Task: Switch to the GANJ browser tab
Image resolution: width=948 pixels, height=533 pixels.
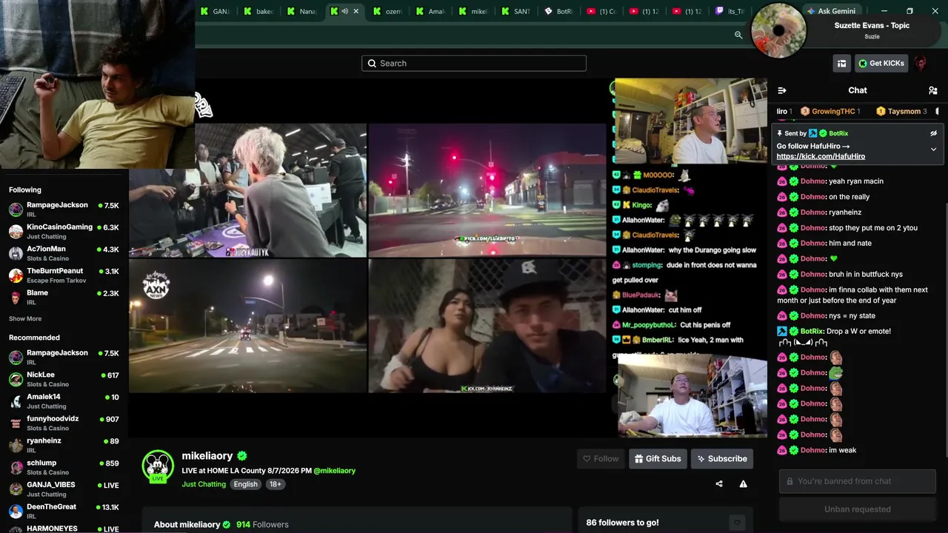Action: [x=216, y=11]
